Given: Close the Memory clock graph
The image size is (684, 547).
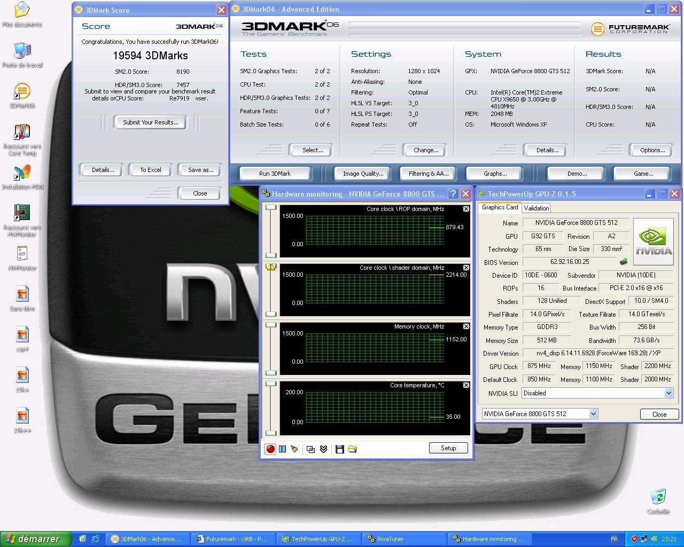Looking at the screenshot, I should 466,326.
